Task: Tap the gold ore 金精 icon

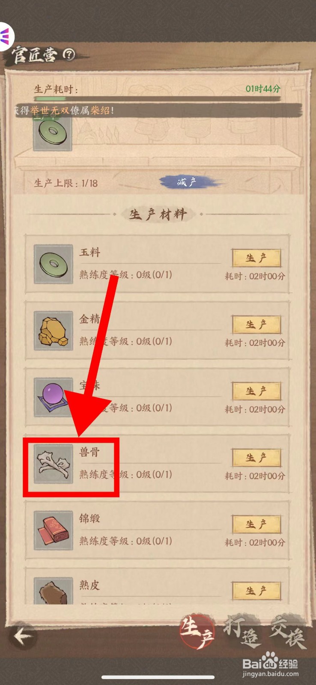Action: click(x=53, y=331)
